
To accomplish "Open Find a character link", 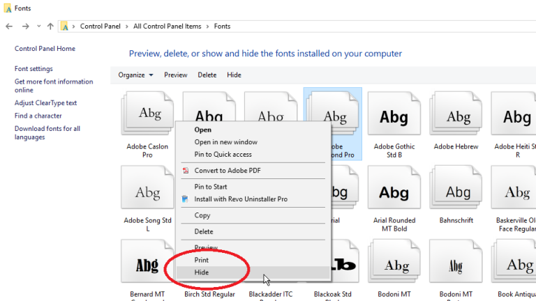I will pos(38,116).
